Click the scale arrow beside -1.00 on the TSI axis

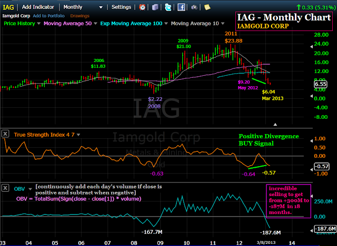tap(311, 170)
